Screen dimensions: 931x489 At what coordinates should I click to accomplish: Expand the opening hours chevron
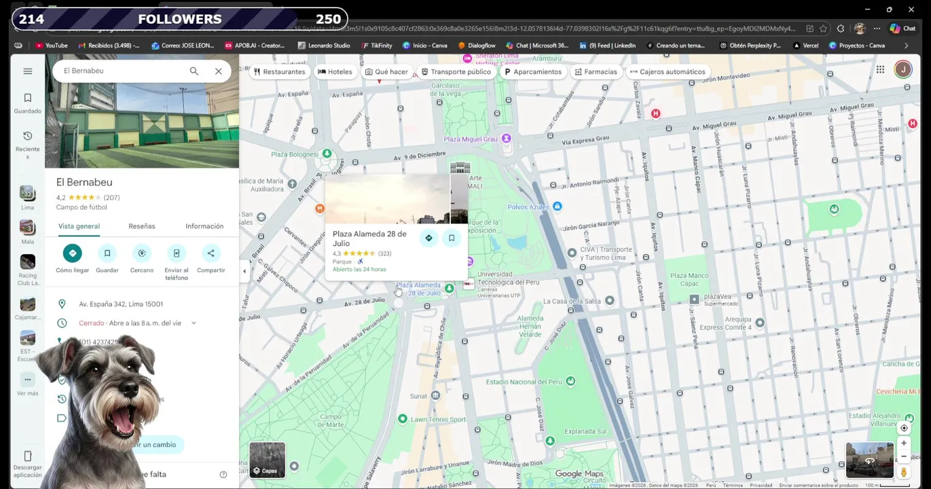[194, 323]
